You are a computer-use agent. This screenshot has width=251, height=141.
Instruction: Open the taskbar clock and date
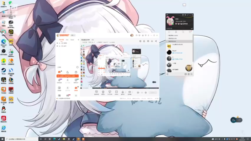pyautogui.click(x=242, y=139)
